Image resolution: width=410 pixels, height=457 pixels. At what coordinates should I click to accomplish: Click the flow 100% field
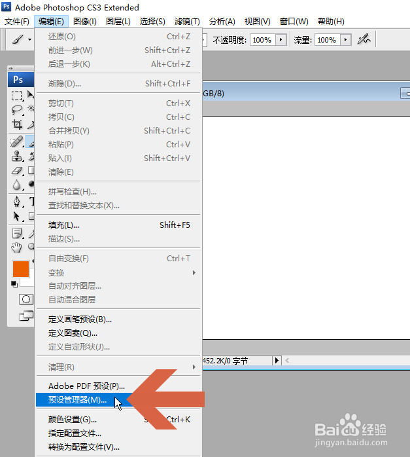click(x=328, y=40)
